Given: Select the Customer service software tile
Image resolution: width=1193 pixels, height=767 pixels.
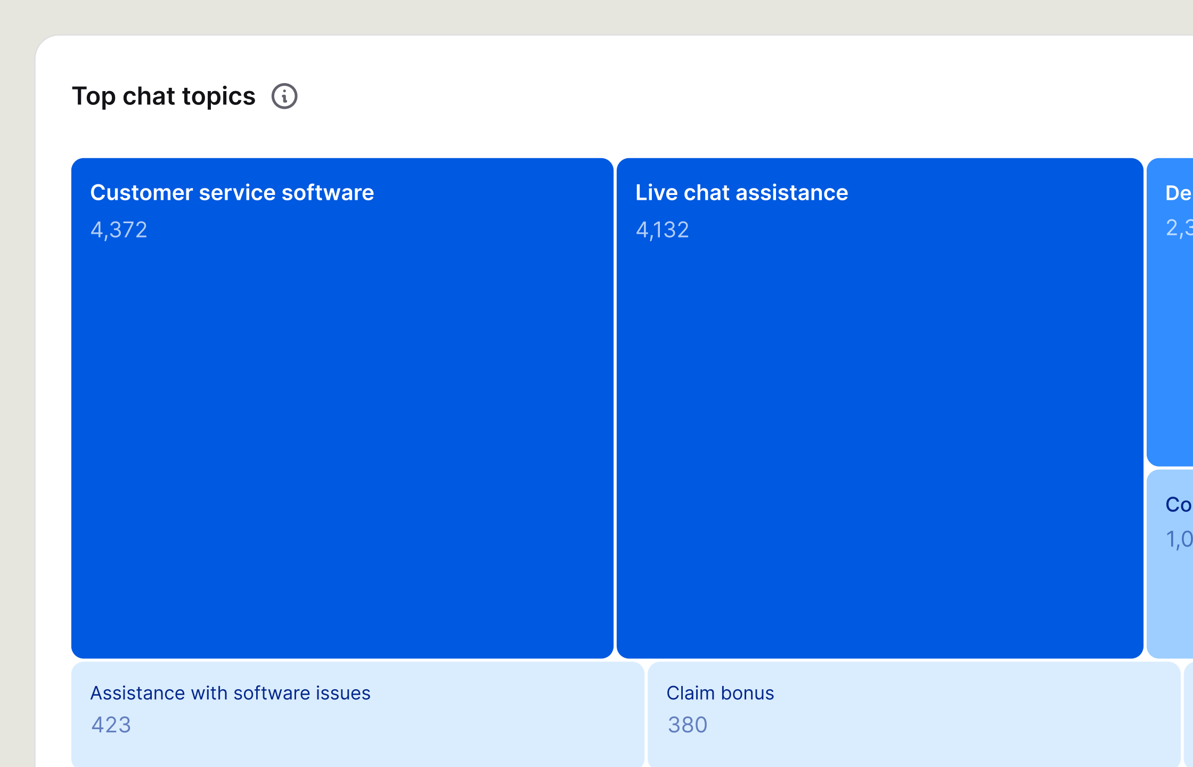Looking at the screenshot, I should 342,408.
